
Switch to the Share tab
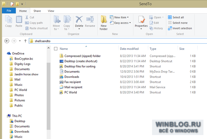tap(37, 11)
